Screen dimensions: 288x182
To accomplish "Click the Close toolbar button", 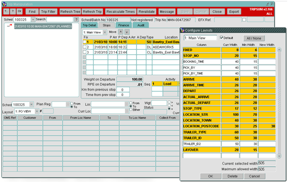I will [x=217, y=12].
